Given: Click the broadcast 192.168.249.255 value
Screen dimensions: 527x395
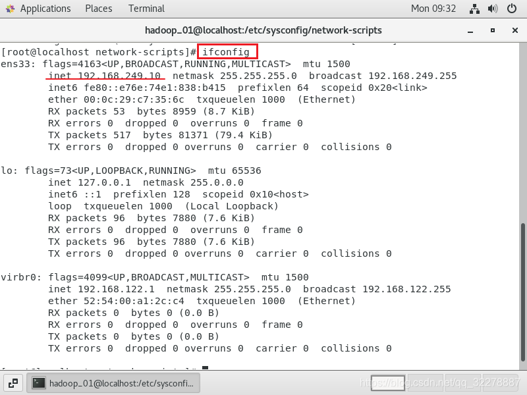Looking at the screenshot, I should click(383, 76).
